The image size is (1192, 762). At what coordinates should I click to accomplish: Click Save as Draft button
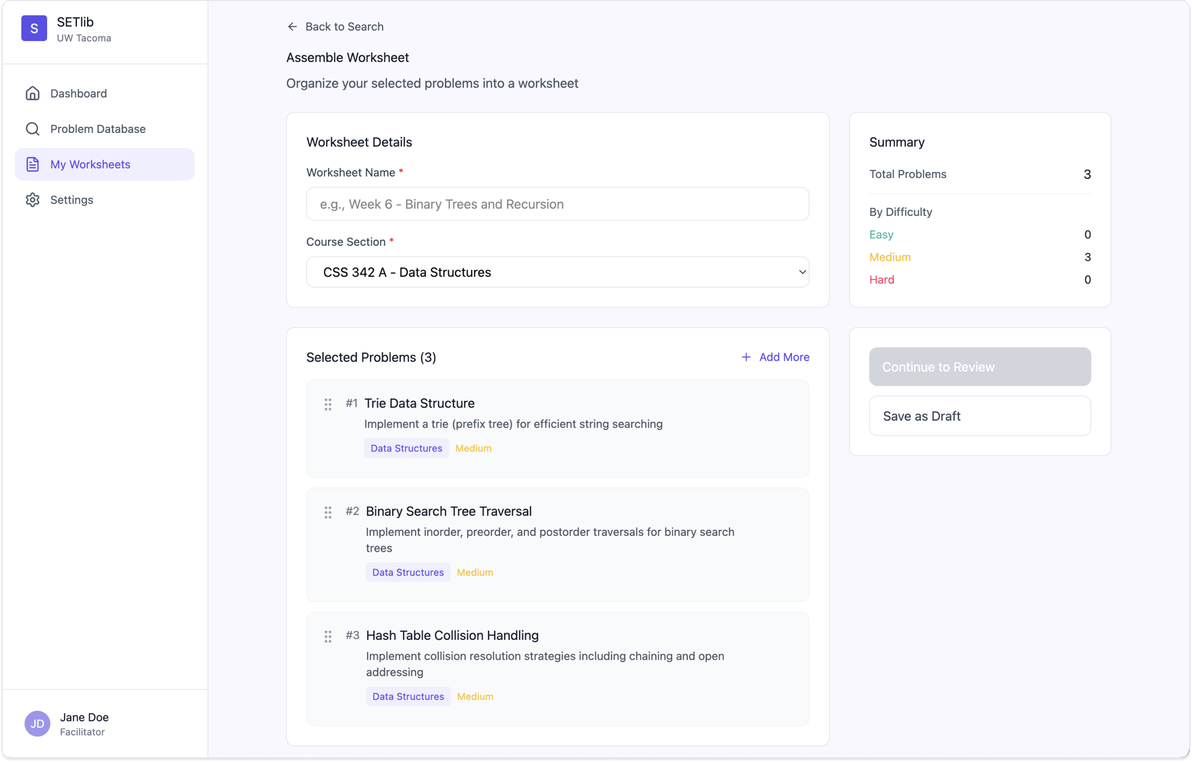[979, 416]
